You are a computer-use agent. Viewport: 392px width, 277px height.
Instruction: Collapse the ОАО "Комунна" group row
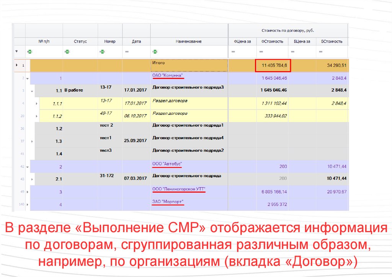pyautogui.click(x=27, y=78)
